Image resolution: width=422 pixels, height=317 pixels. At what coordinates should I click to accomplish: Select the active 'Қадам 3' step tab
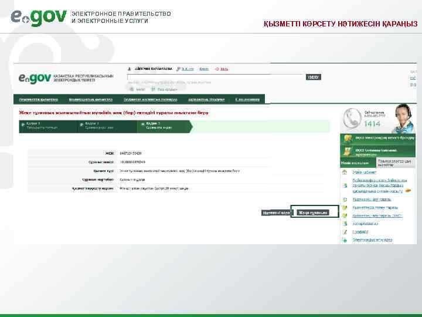click(164, 126)
